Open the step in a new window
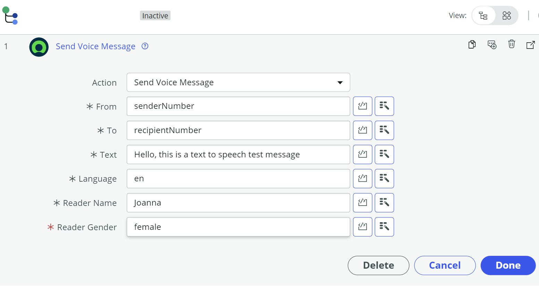The width and height of the screenshot is (539, 286). tap(531, 44)
